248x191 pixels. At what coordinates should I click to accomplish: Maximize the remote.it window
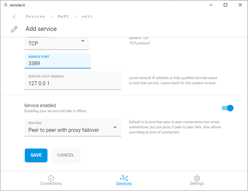point(225,5)
